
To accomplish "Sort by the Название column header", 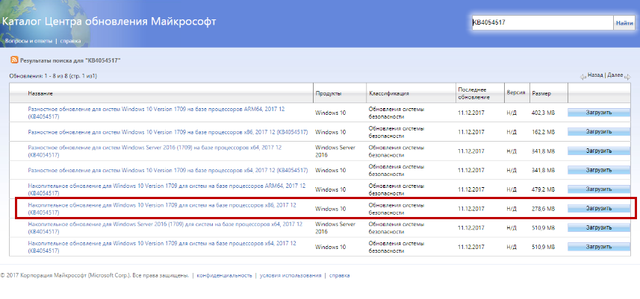I will [x=40, y=93].
